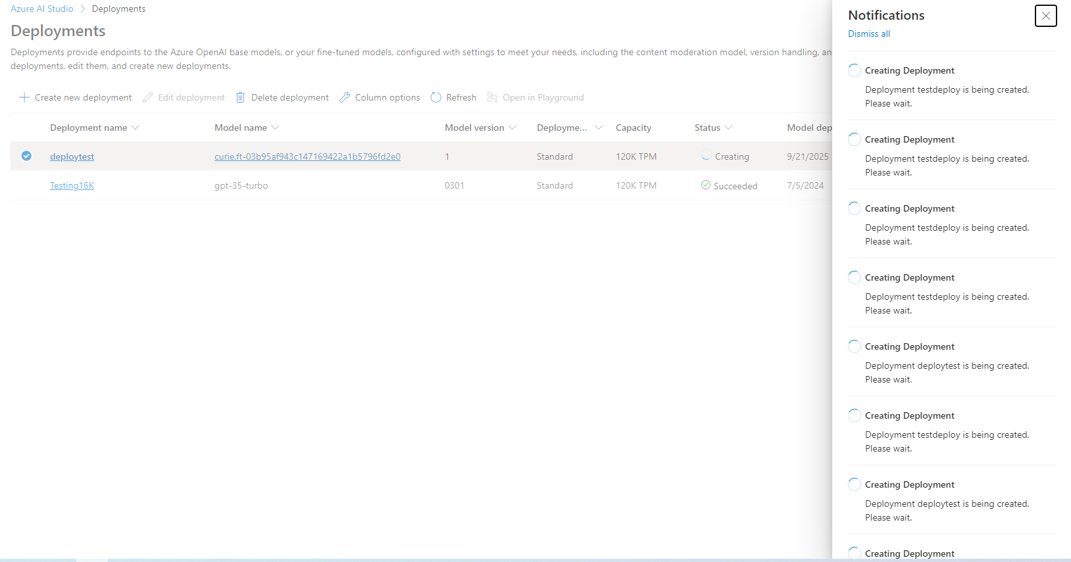Click the Succeeded check icon for Testing16K
Viewport: 1071px width, 562px height.
tap(706, 185)
